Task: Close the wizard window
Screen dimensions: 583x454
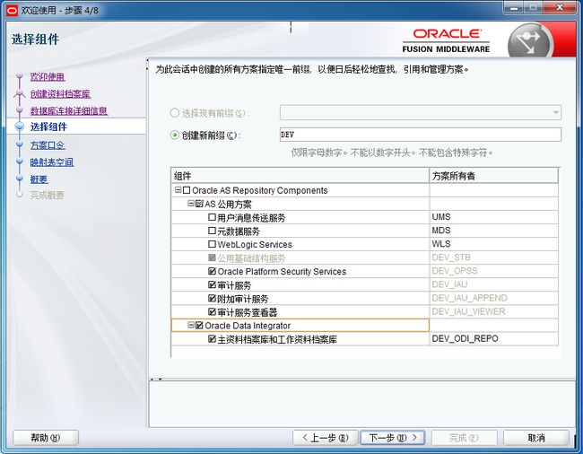Action: coord(560,8)
